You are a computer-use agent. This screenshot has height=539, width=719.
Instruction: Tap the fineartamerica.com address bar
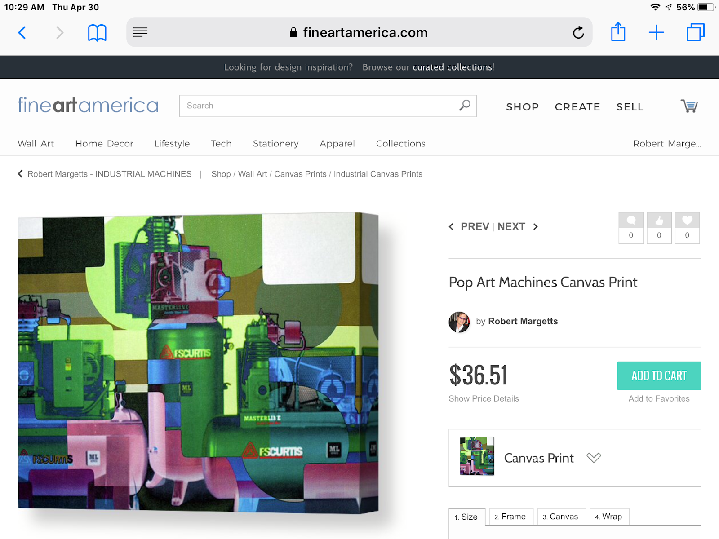coord(359,32)
